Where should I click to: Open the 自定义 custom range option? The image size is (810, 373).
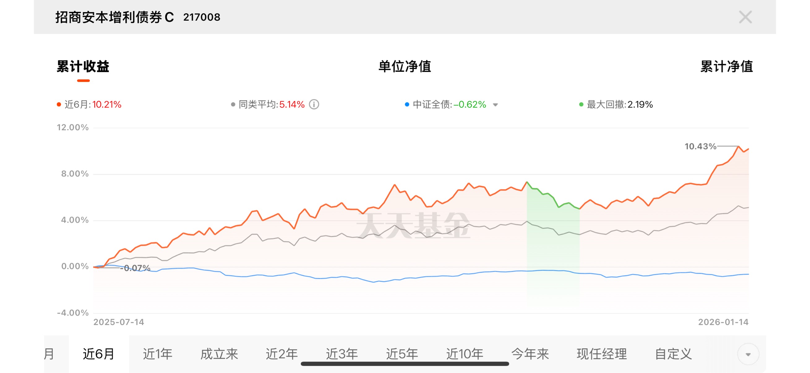(673, 354)
